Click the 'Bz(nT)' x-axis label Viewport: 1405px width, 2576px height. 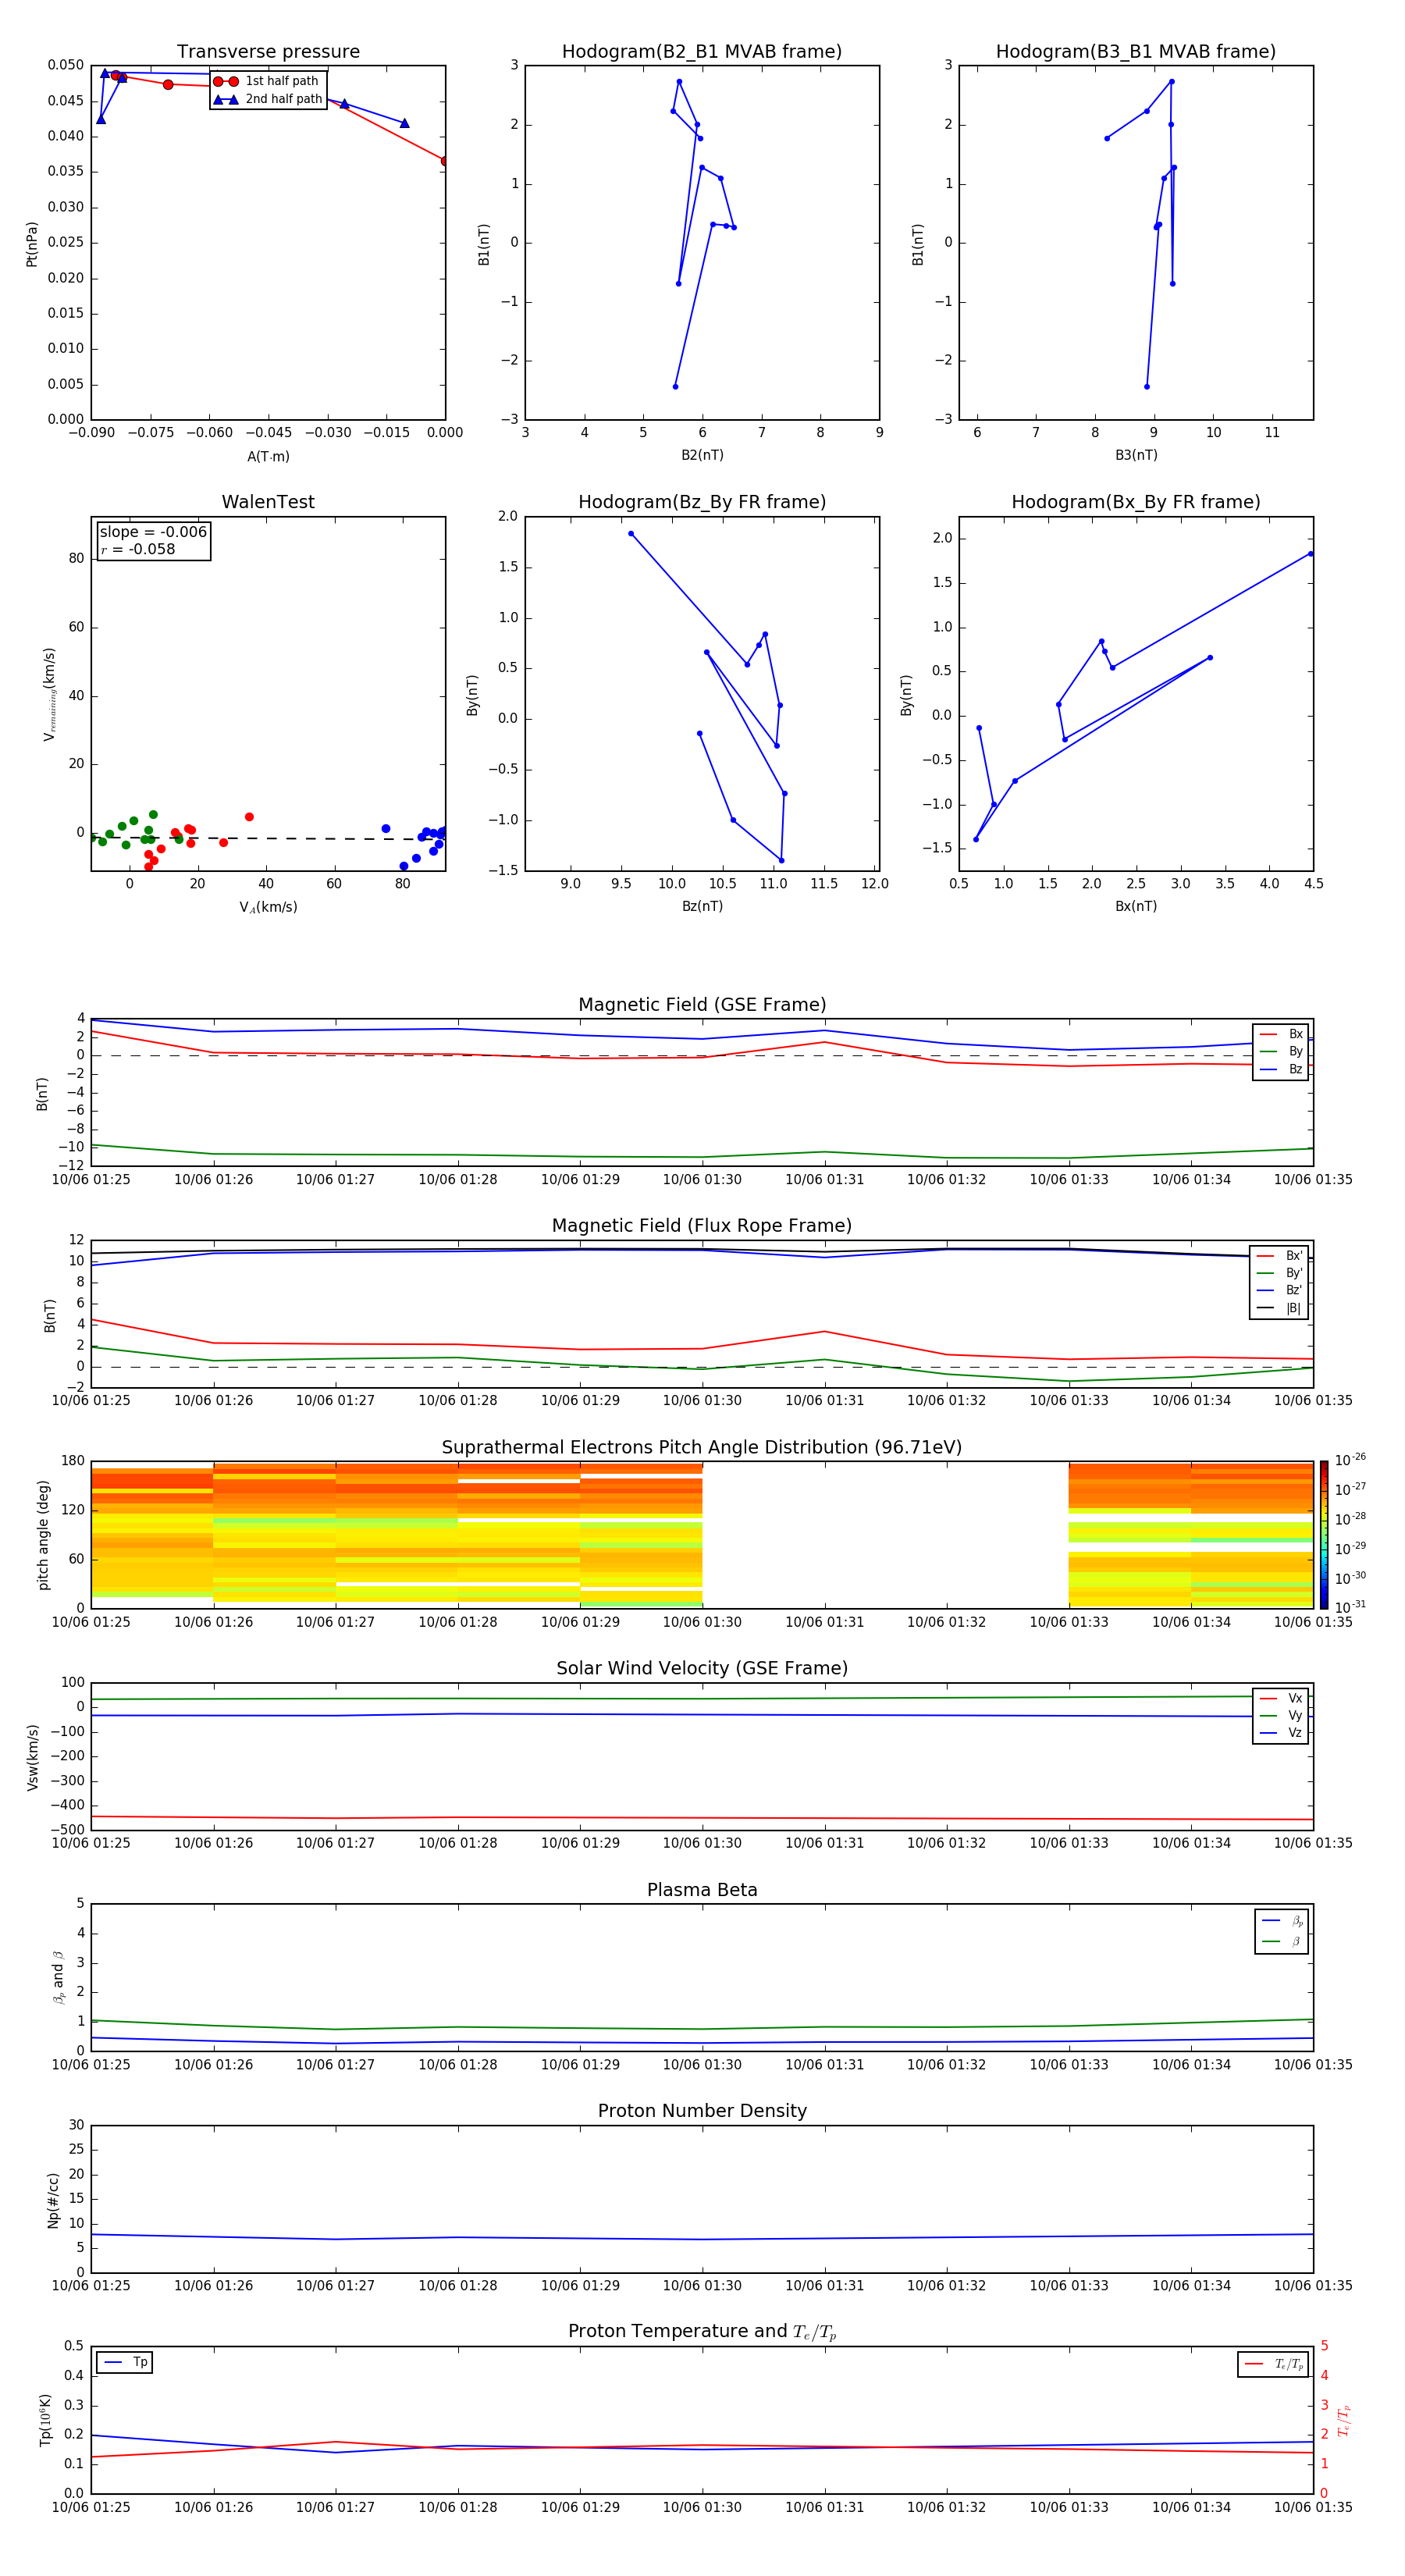click(702, 907)
